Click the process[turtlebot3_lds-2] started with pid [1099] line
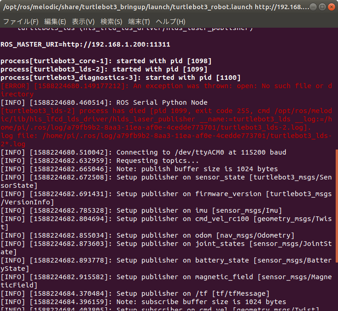338x311 pixels. pyautogui.click(x=104, y=69)
